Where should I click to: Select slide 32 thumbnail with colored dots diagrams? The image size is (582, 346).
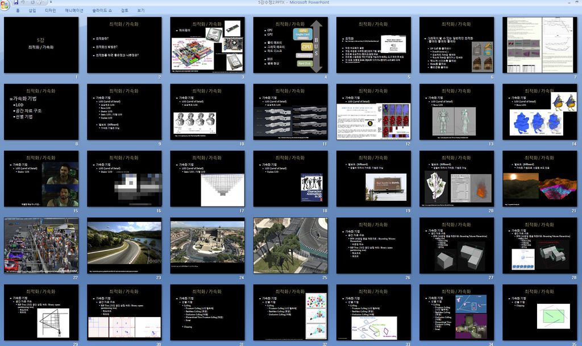pos(290,312)
